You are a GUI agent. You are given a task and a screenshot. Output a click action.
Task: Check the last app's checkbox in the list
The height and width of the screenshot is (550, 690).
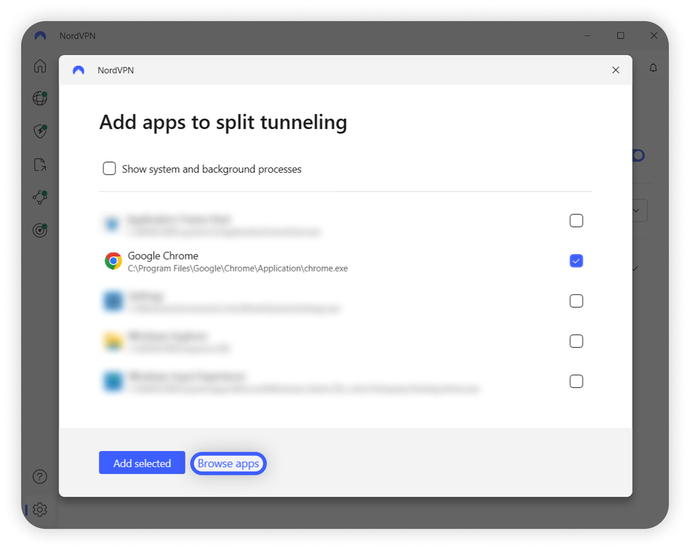(x=576, y=381)
